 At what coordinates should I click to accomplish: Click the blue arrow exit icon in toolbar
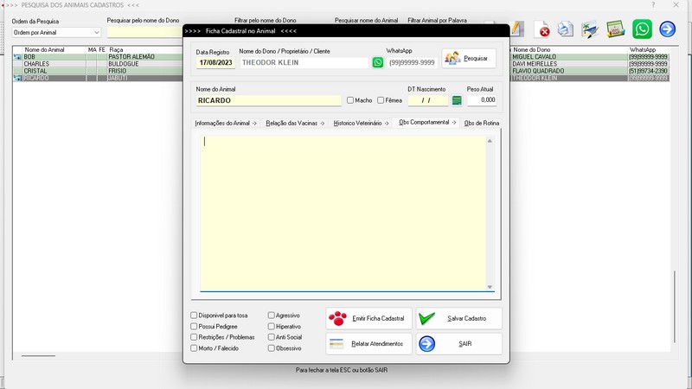[x=668, y=29]
